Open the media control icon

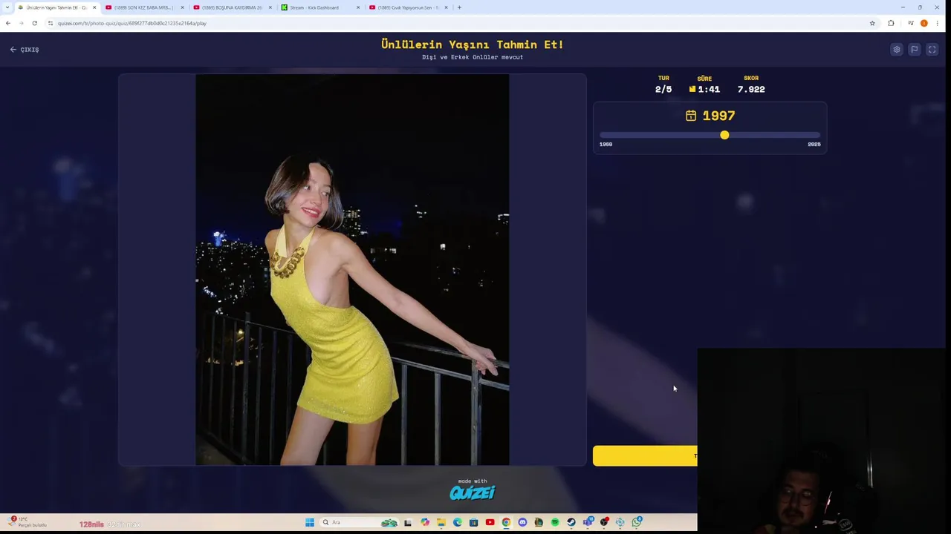(x=911, y=23)
